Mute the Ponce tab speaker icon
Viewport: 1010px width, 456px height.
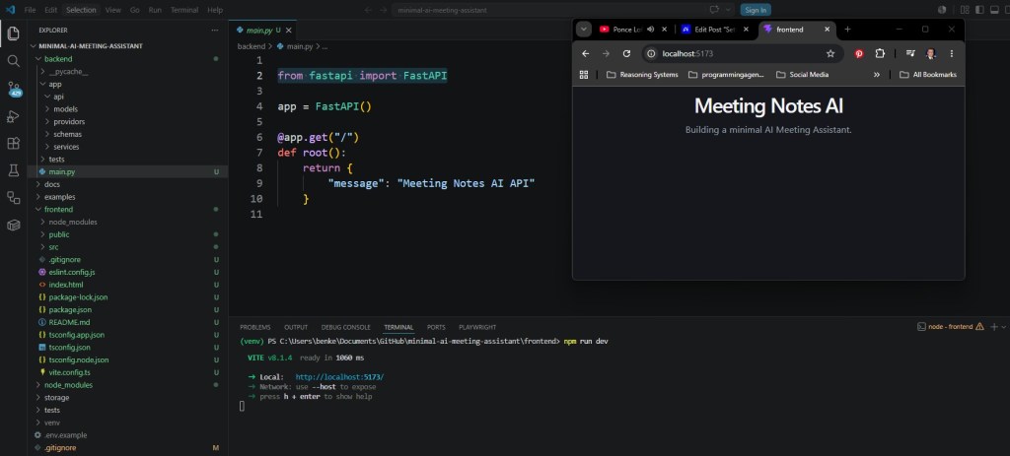pos(650,30)
